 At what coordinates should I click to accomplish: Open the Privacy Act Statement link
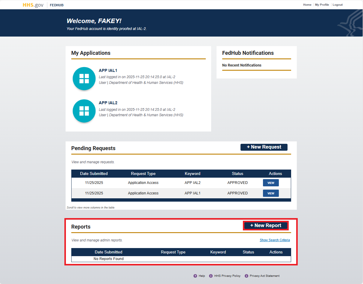(x=265, y=276)
